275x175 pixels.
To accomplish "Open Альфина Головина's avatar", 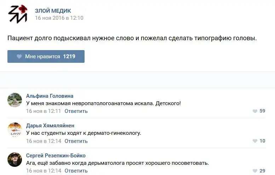I will coord(15,100).
